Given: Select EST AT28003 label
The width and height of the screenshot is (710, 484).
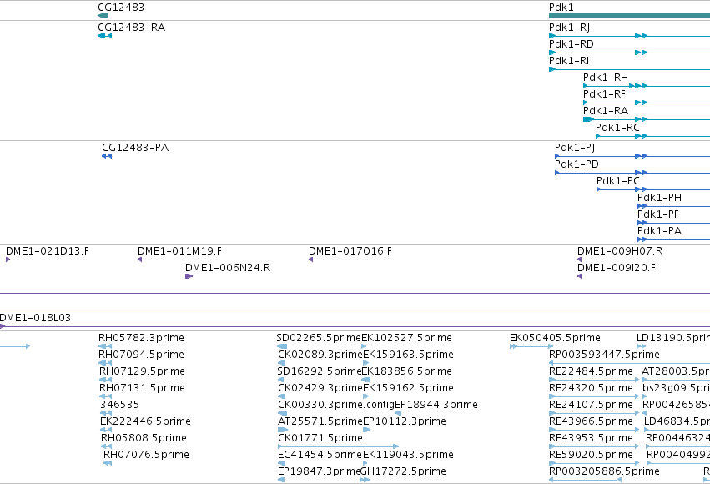Looking at the screenshot, I should point(676,371).
